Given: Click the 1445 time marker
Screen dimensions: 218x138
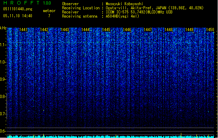Looking at the screenshot, I should coord(106,30).
